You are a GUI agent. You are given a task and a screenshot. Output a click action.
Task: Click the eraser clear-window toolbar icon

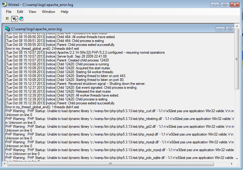click(21, 19)
